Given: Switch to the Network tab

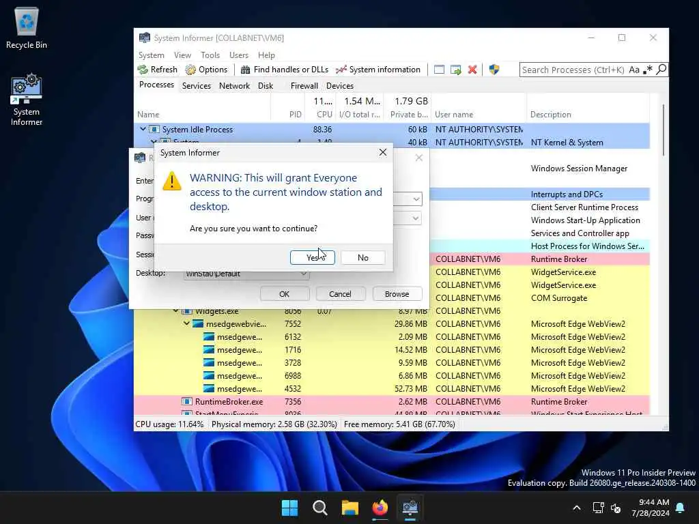Looking at the screenshot, I should pos(235,86).
